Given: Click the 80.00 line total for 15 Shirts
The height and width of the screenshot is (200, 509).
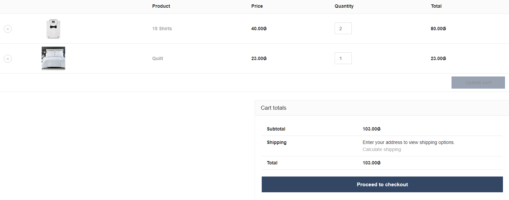Looking at the screenshot, I should (438, 29).
